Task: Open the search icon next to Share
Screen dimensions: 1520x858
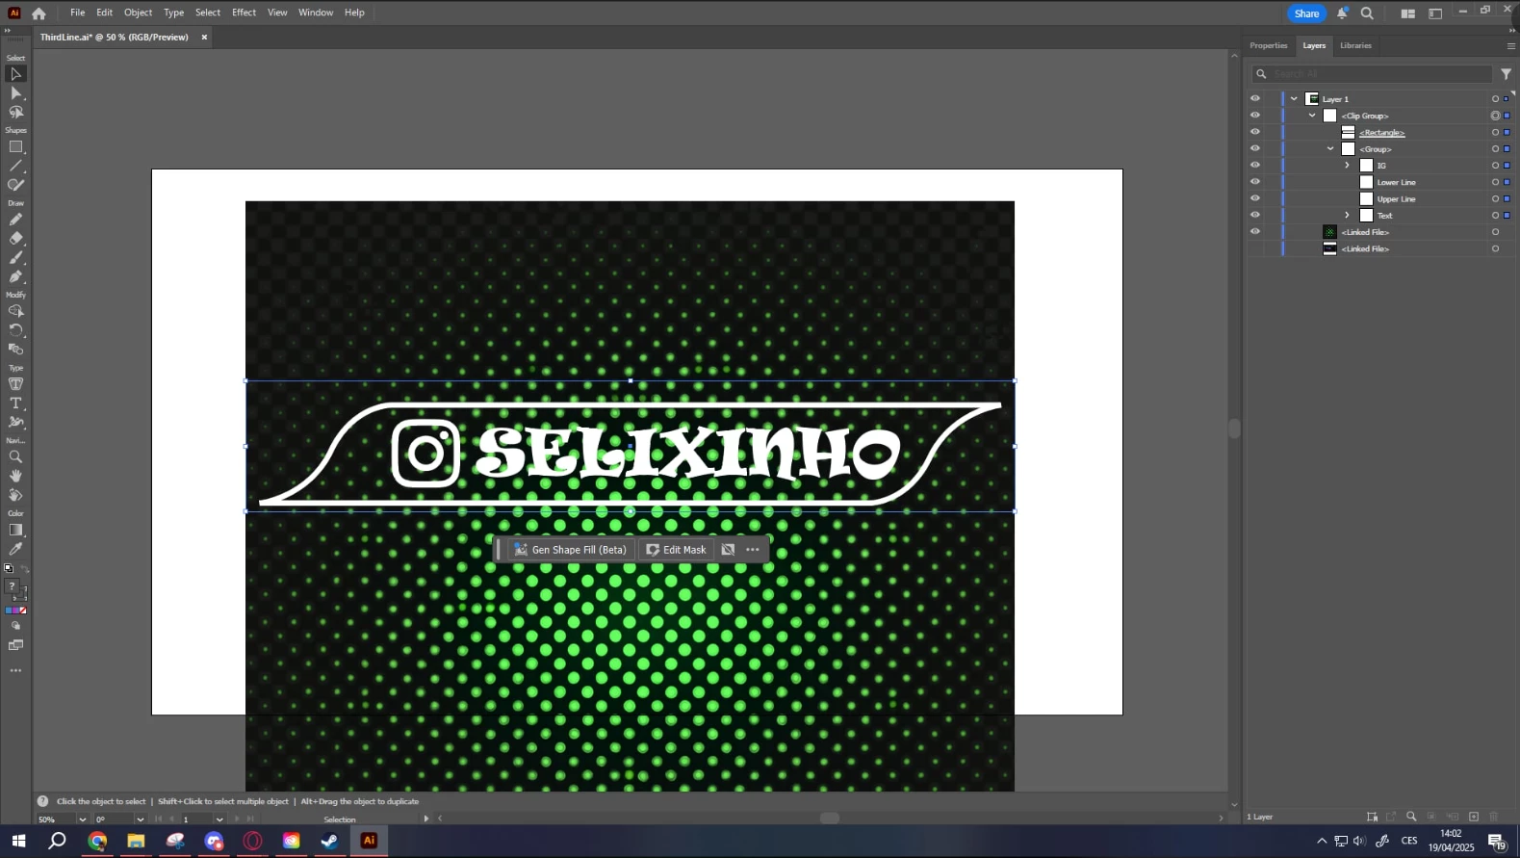Action: (x=1367, y=13)
